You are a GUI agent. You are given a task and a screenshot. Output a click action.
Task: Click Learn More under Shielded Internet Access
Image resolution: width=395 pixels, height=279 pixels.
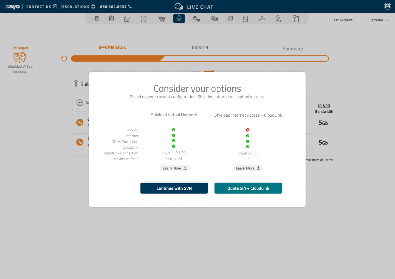tap(248, 168)
